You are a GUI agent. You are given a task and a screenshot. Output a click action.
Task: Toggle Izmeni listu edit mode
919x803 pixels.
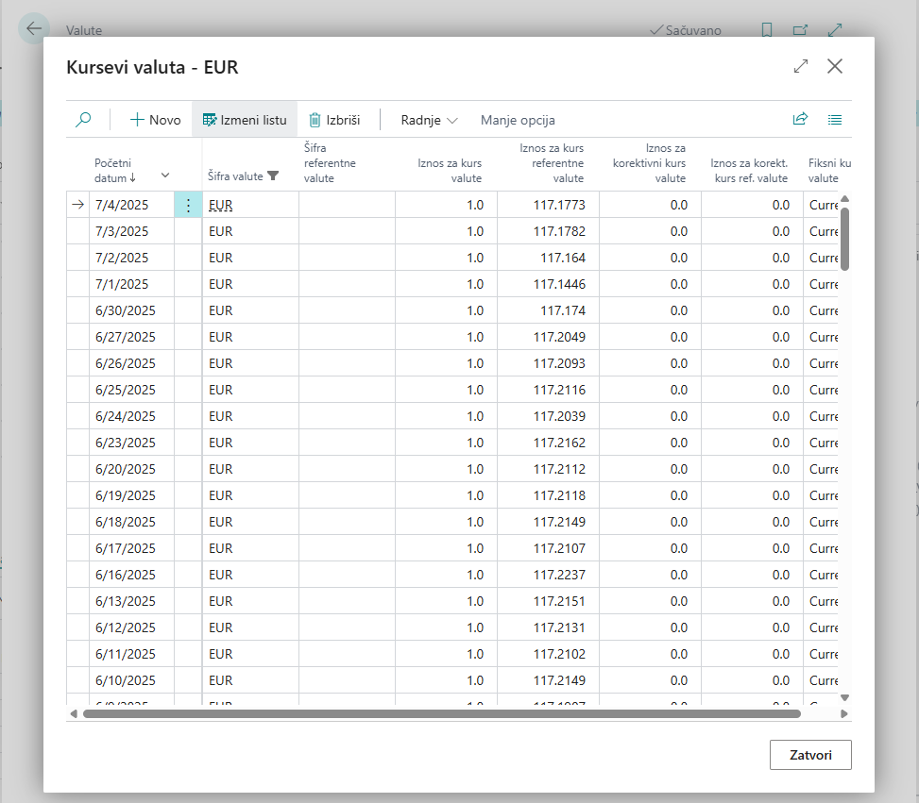tap(245, 120)
